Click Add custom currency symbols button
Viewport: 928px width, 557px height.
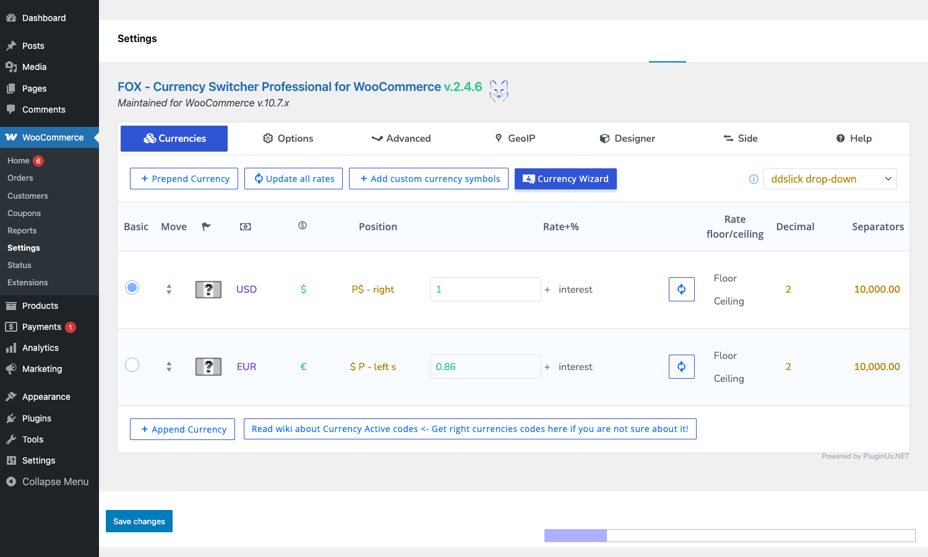tap(429, 179)
